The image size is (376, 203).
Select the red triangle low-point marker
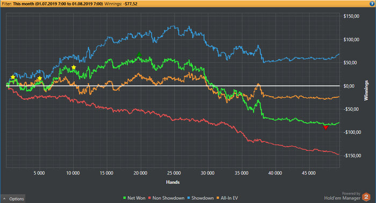[326, 127]
